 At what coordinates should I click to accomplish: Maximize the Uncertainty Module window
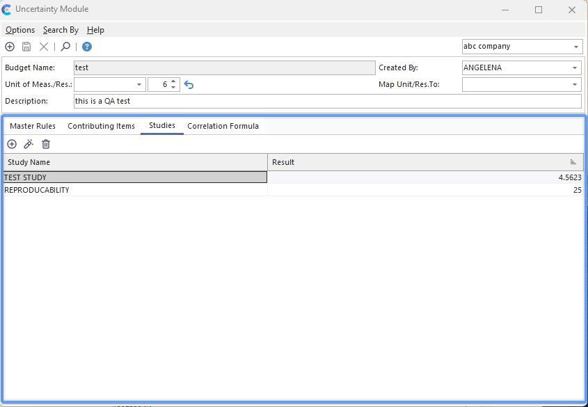click(x=539, y=10)
